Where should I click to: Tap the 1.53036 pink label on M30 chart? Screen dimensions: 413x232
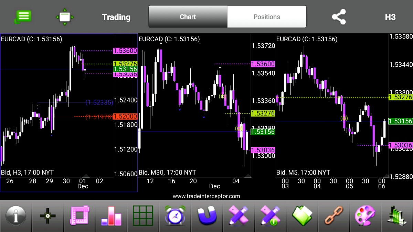(x=263, y=150)
